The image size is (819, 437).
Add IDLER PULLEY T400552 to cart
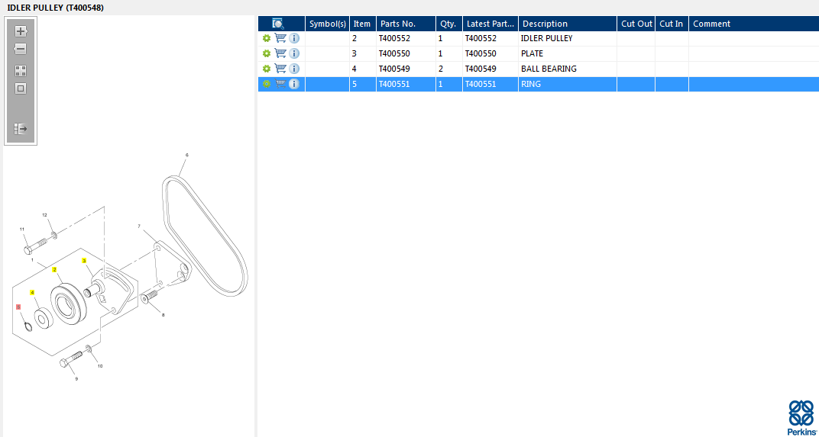(280, 39)
